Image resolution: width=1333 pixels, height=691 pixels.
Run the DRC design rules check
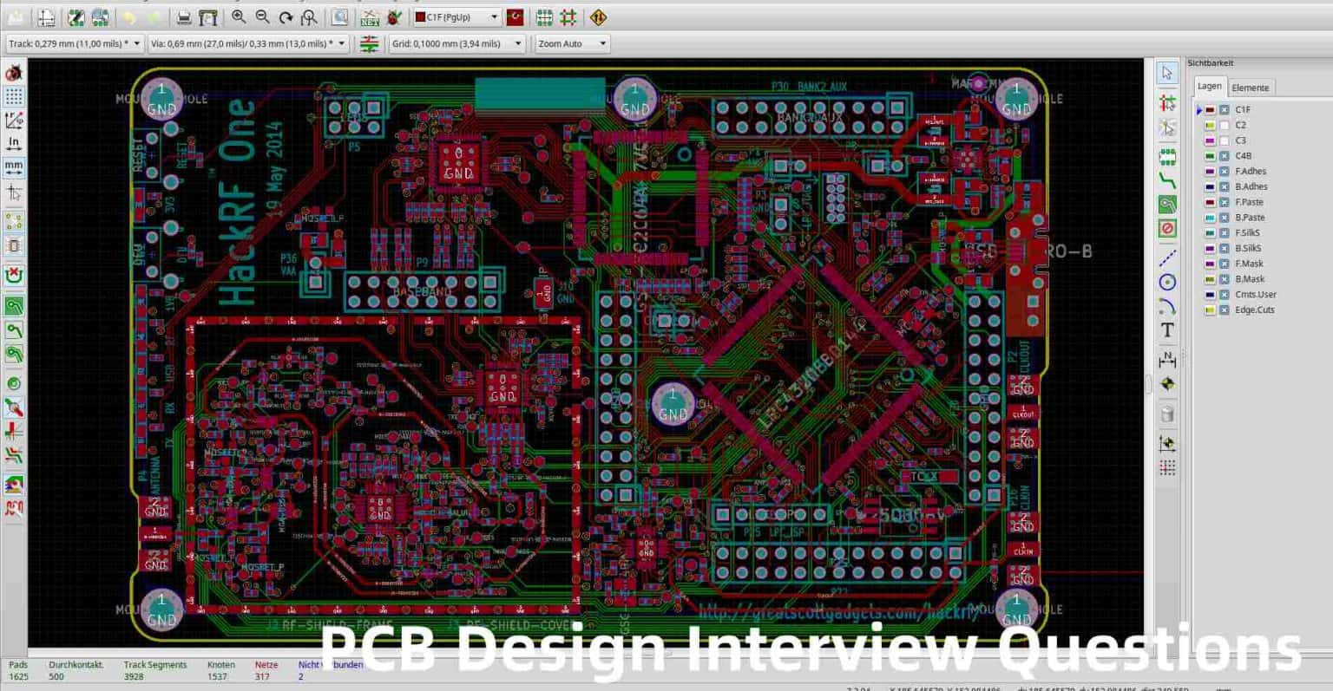coord(393,16)
